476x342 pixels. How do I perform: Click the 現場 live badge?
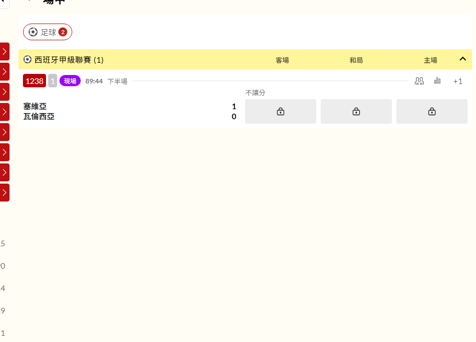(x=70, y=81)
